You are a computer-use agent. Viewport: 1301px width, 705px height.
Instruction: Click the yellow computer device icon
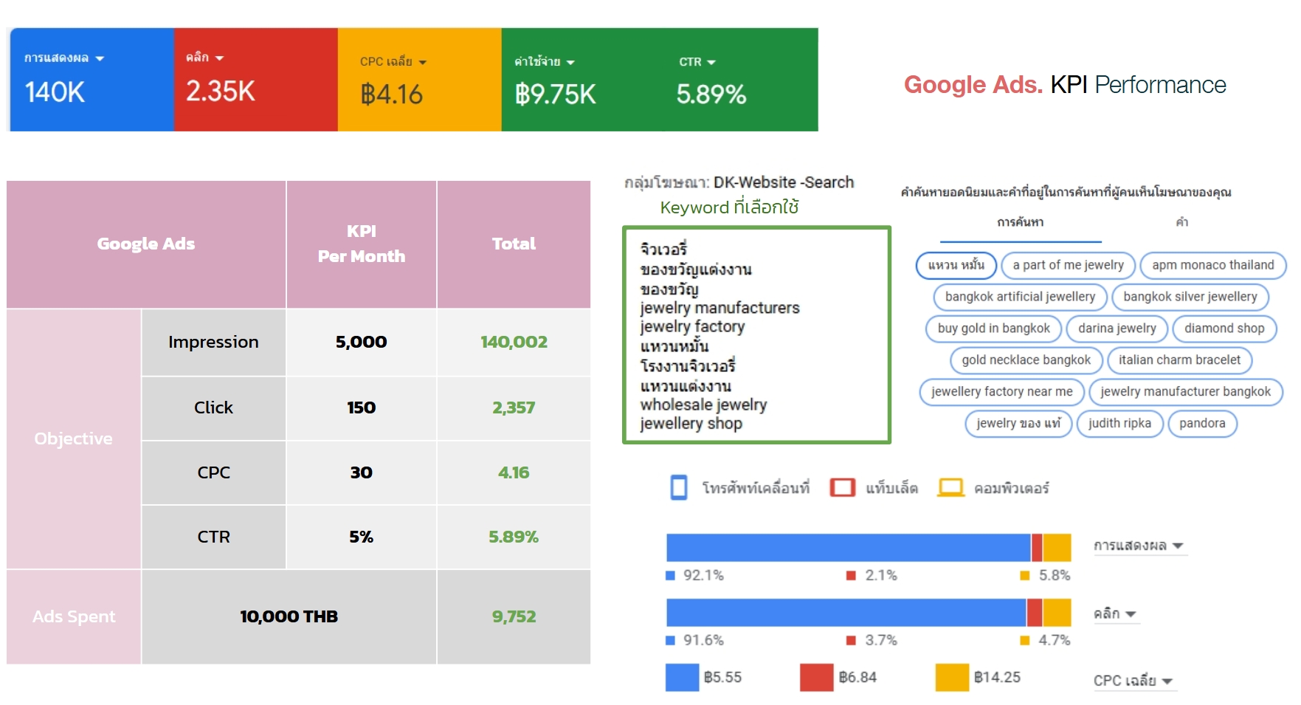[x=950, y=488]
